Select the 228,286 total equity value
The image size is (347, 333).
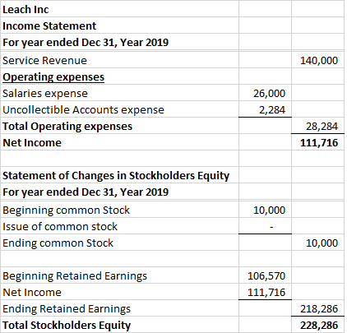pos(319,326)
